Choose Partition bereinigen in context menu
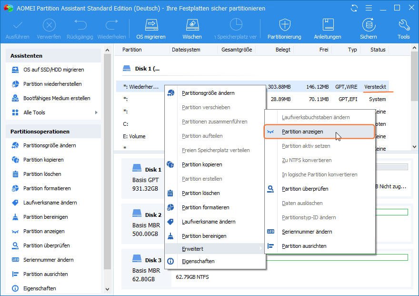This screenshot has width=419, height=296. pos(215,236)
